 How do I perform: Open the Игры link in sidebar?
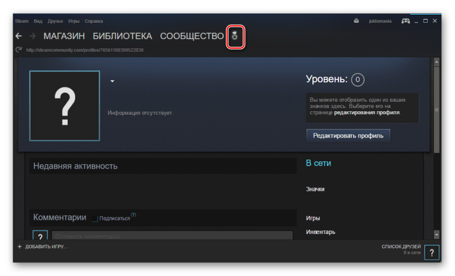point(313,218)
